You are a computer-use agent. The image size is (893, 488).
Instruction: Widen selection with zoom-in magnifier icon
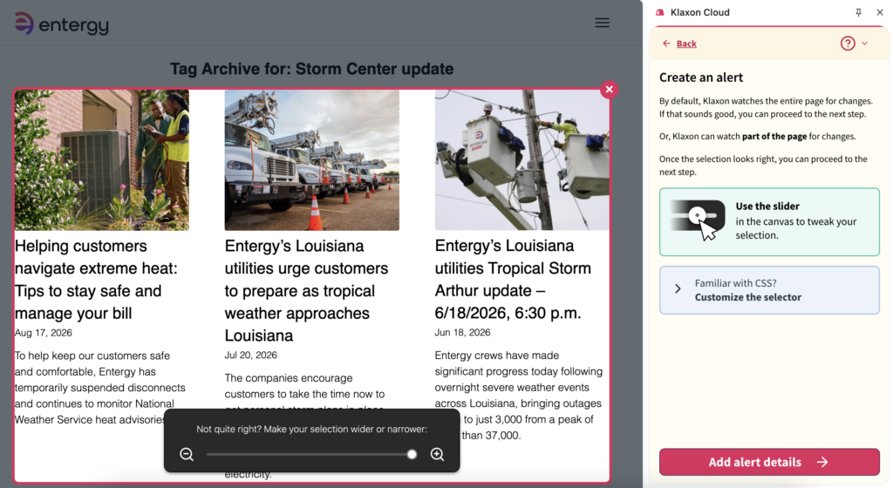[438, 454]
